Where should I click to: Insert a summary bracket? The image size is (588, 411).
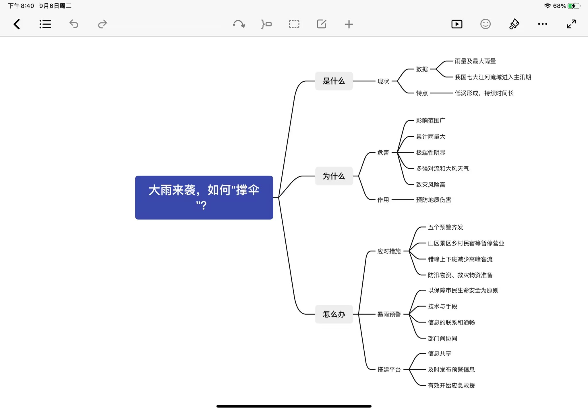pos(266,24)
